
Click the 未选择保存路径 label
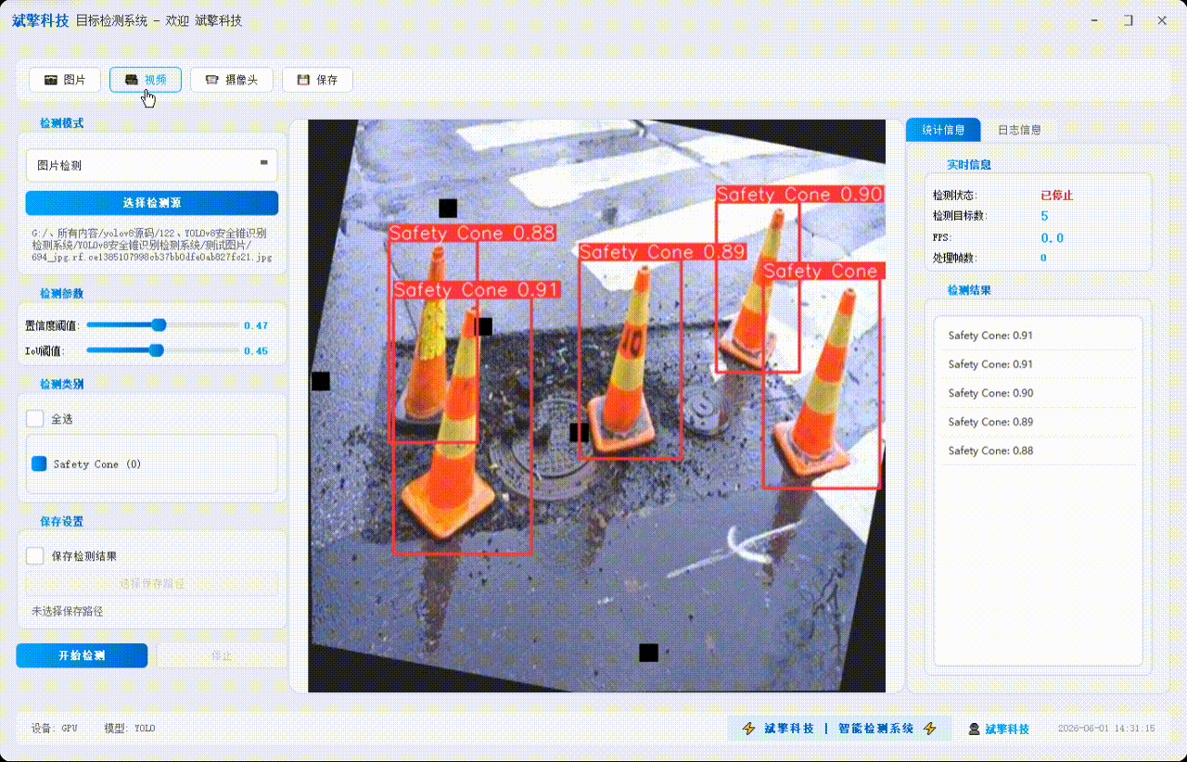tap(67, 612)
